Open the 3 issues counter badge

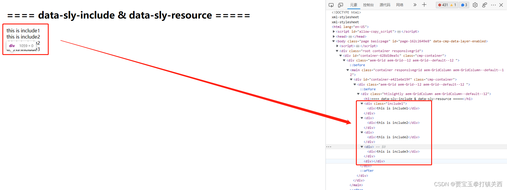[x=464, y=5]
